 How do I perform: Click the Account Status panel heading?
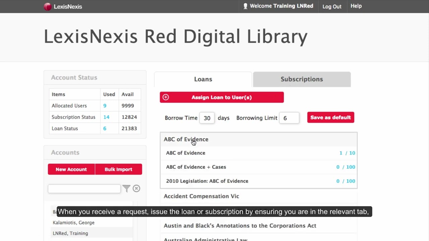click(74, 78)
